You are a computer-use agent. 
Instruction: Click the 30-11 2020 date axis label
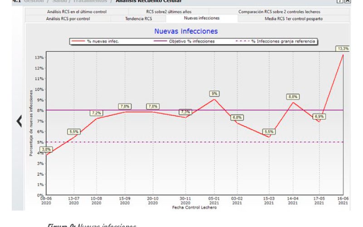click(x=185, y=201)
